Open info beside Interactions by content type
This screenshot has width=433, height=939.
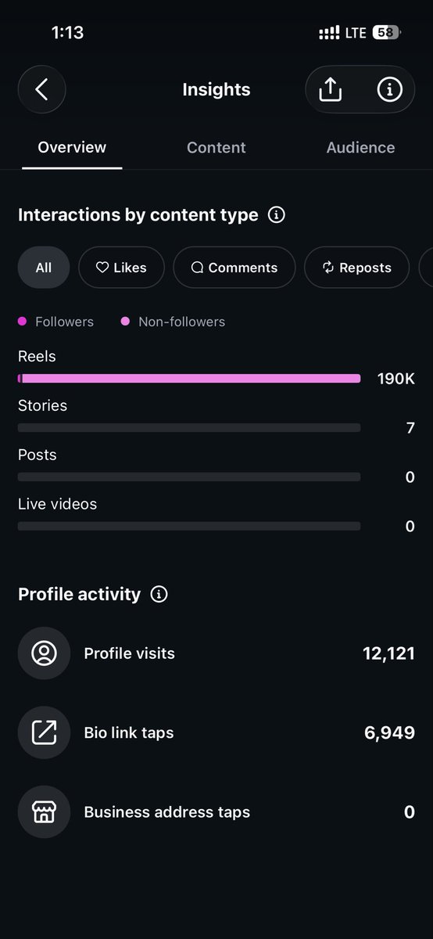[276, 214]
